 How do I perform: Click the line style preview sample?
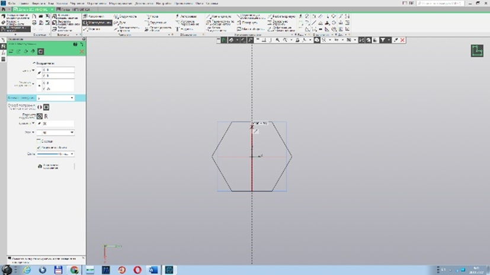(47, 154)
